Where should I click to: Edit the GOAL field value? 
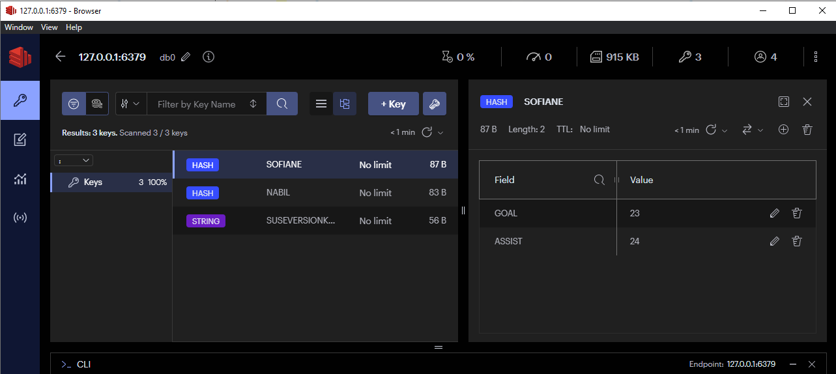click(774, 213)
